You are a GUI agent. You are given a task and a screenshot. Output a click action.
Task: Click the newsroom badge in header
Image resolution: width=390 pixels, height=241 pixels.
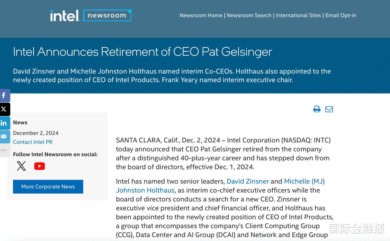tap(107, 16)
